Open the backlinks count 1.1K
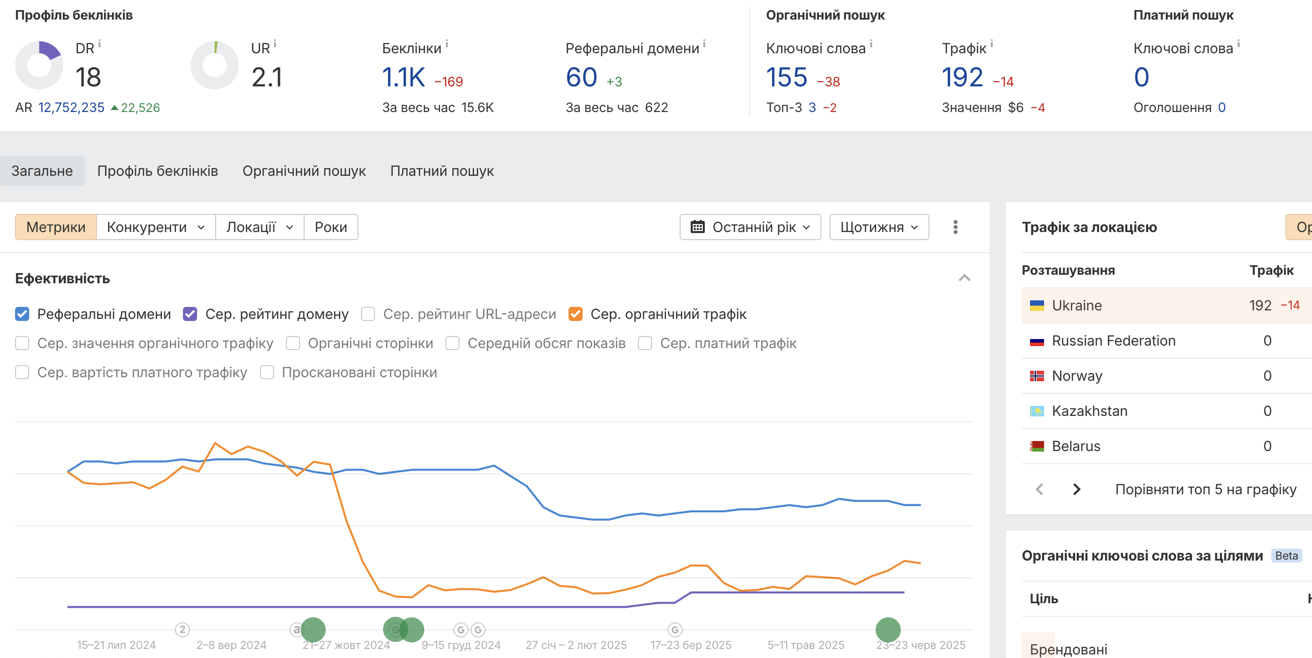1312x658 pixels. [403, 77]
